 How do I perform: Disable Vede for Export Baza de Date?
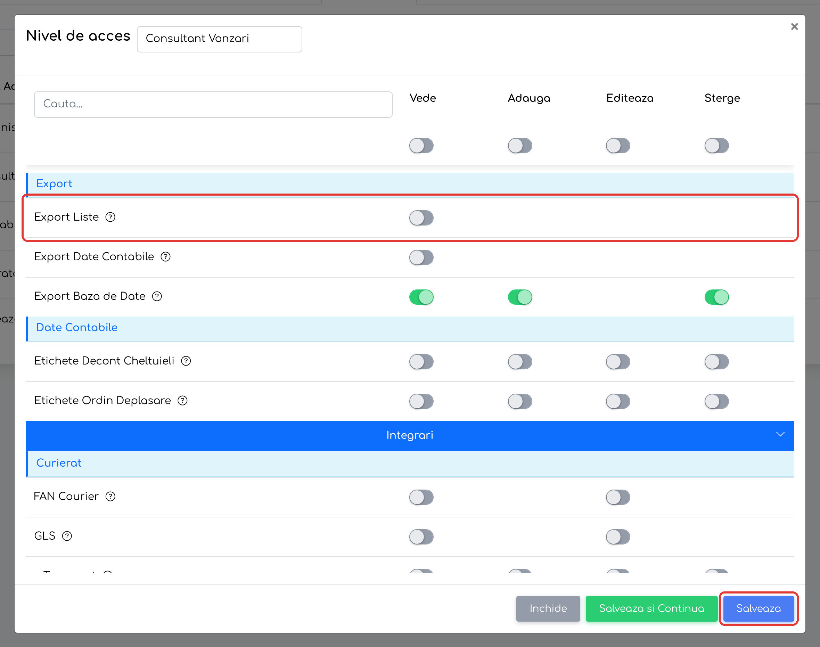pos(421,297)
